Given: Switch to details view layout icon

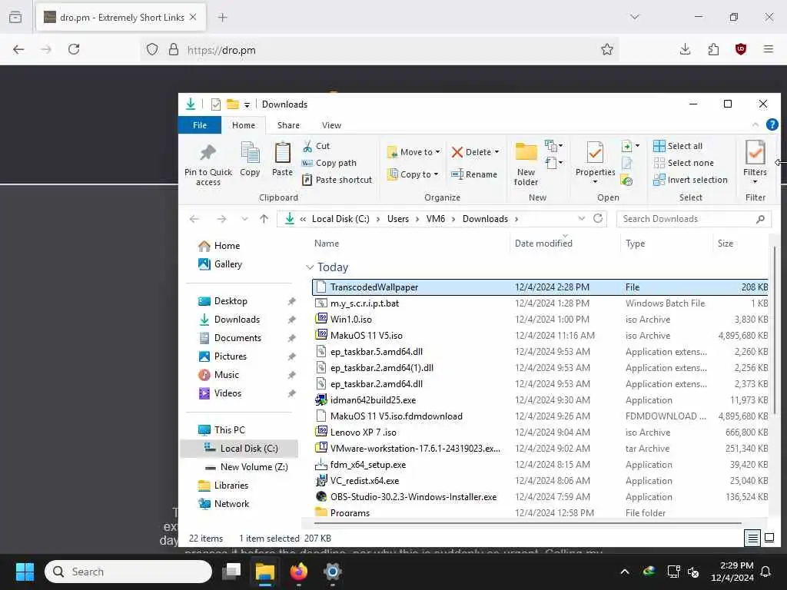Looking at the screenshot, I should coord(752,539).
